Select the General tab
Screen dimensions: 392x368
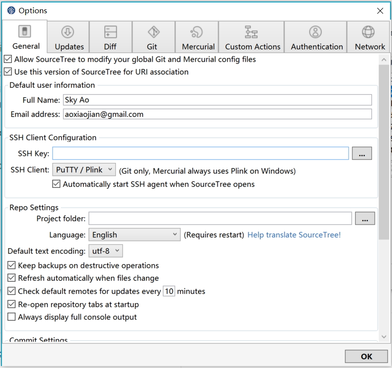pyautogui.click(x=26, y=37)
